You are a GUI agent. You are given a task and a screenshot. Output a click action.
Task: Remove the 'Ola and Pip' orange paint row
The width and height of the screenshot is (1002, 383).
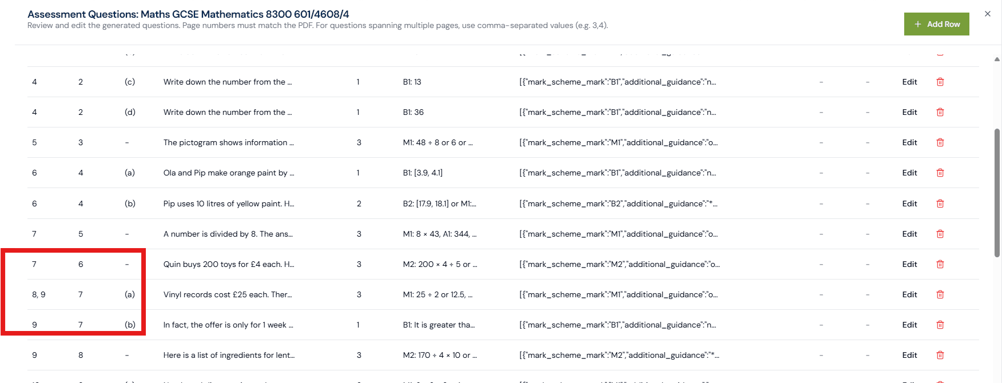[940, 173]
